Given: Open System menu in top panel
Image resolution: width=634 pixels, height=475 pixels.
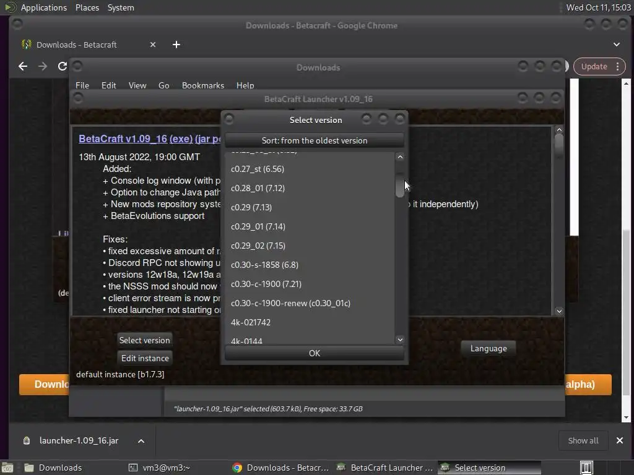Looking at the screenshot, I should (121, 7).
